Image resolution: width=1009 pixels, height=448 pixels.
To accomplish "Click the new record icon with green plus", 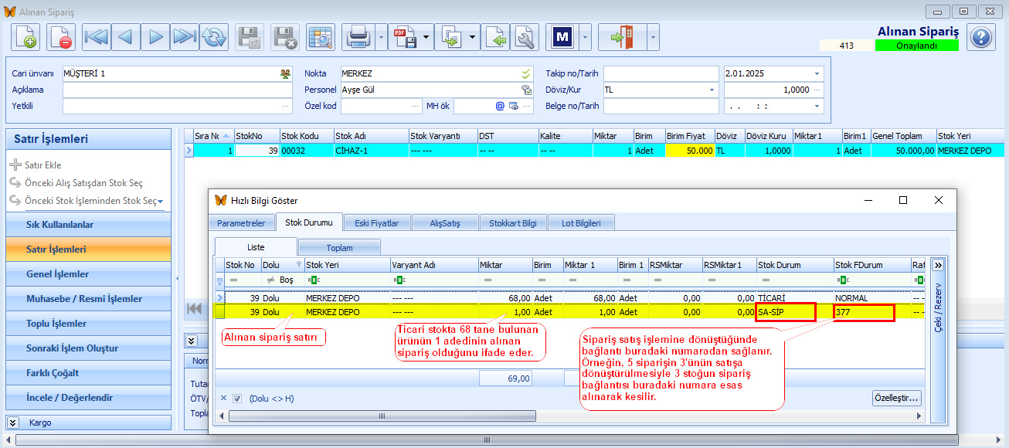I will (25, 37).
